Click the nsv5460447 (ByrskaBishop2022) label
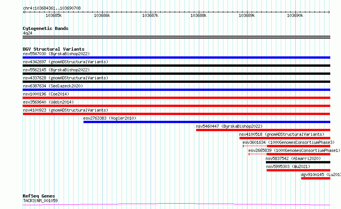341x209 pixels. point(229,126)
